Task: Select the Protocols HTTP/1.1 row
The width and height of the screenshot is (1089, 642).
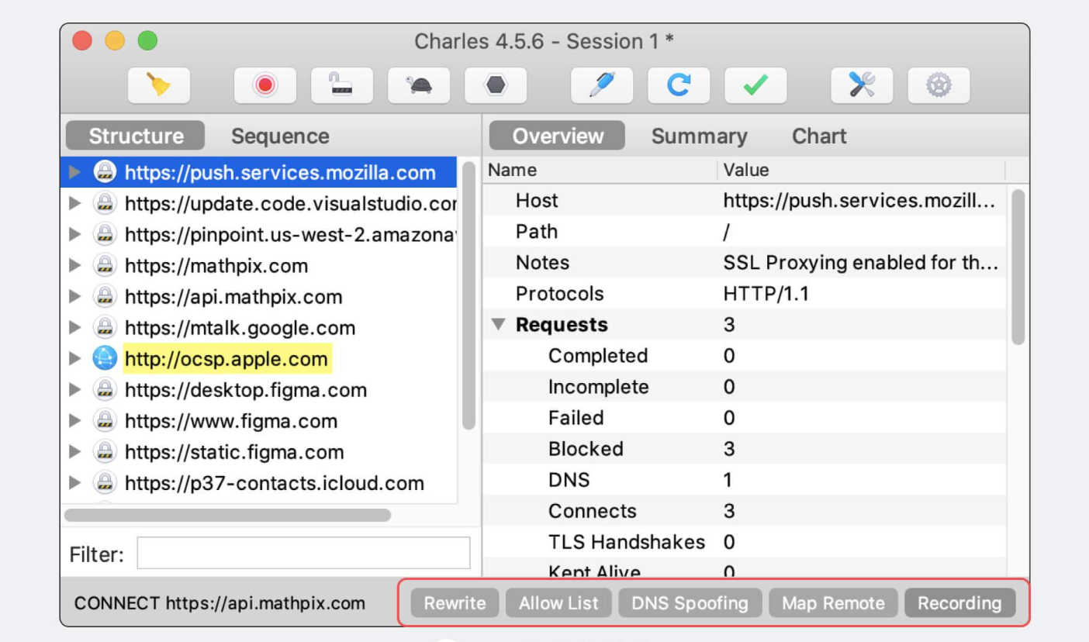Action: 745,294
